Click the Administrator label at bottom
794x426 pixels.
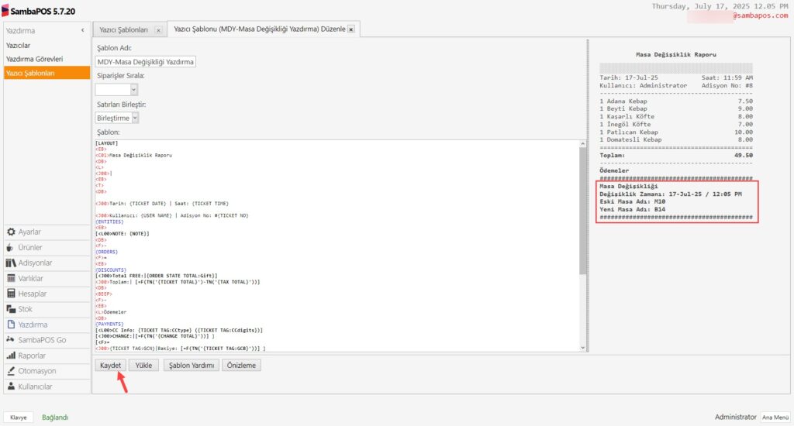[x=735, y=417]
